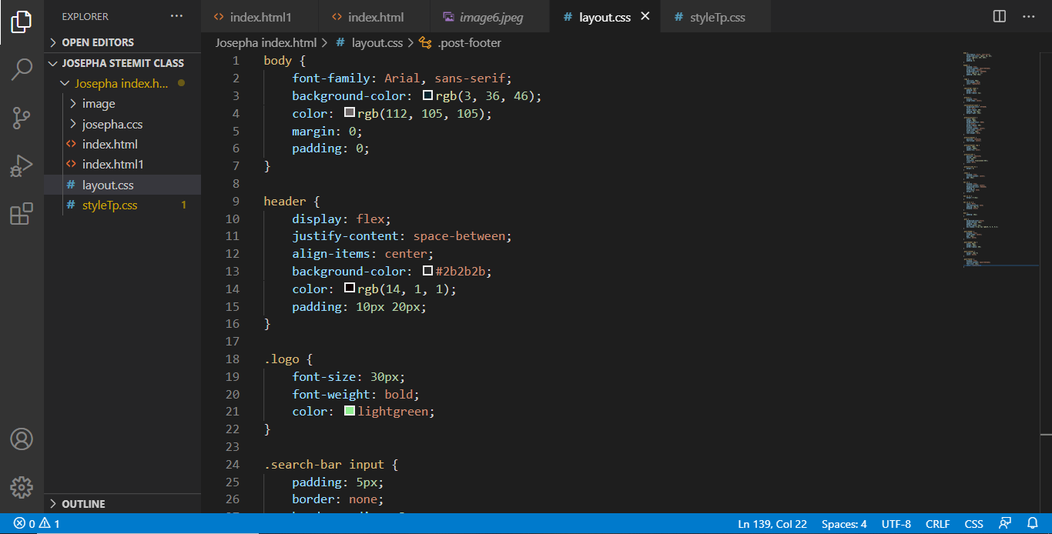Image resolution: width=1052 pixels, height=534 pixels.
Task: Split the editor with the split icon
Action: pyautogui.click(x=1000, y=16)
